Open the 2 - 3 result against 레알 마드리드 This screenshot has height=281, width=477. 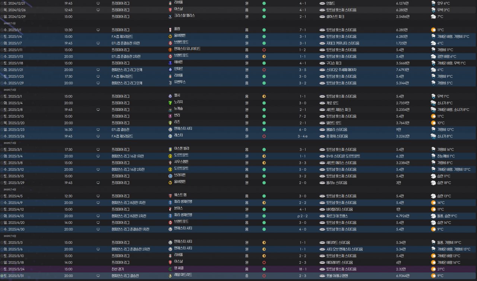[303, 276]
